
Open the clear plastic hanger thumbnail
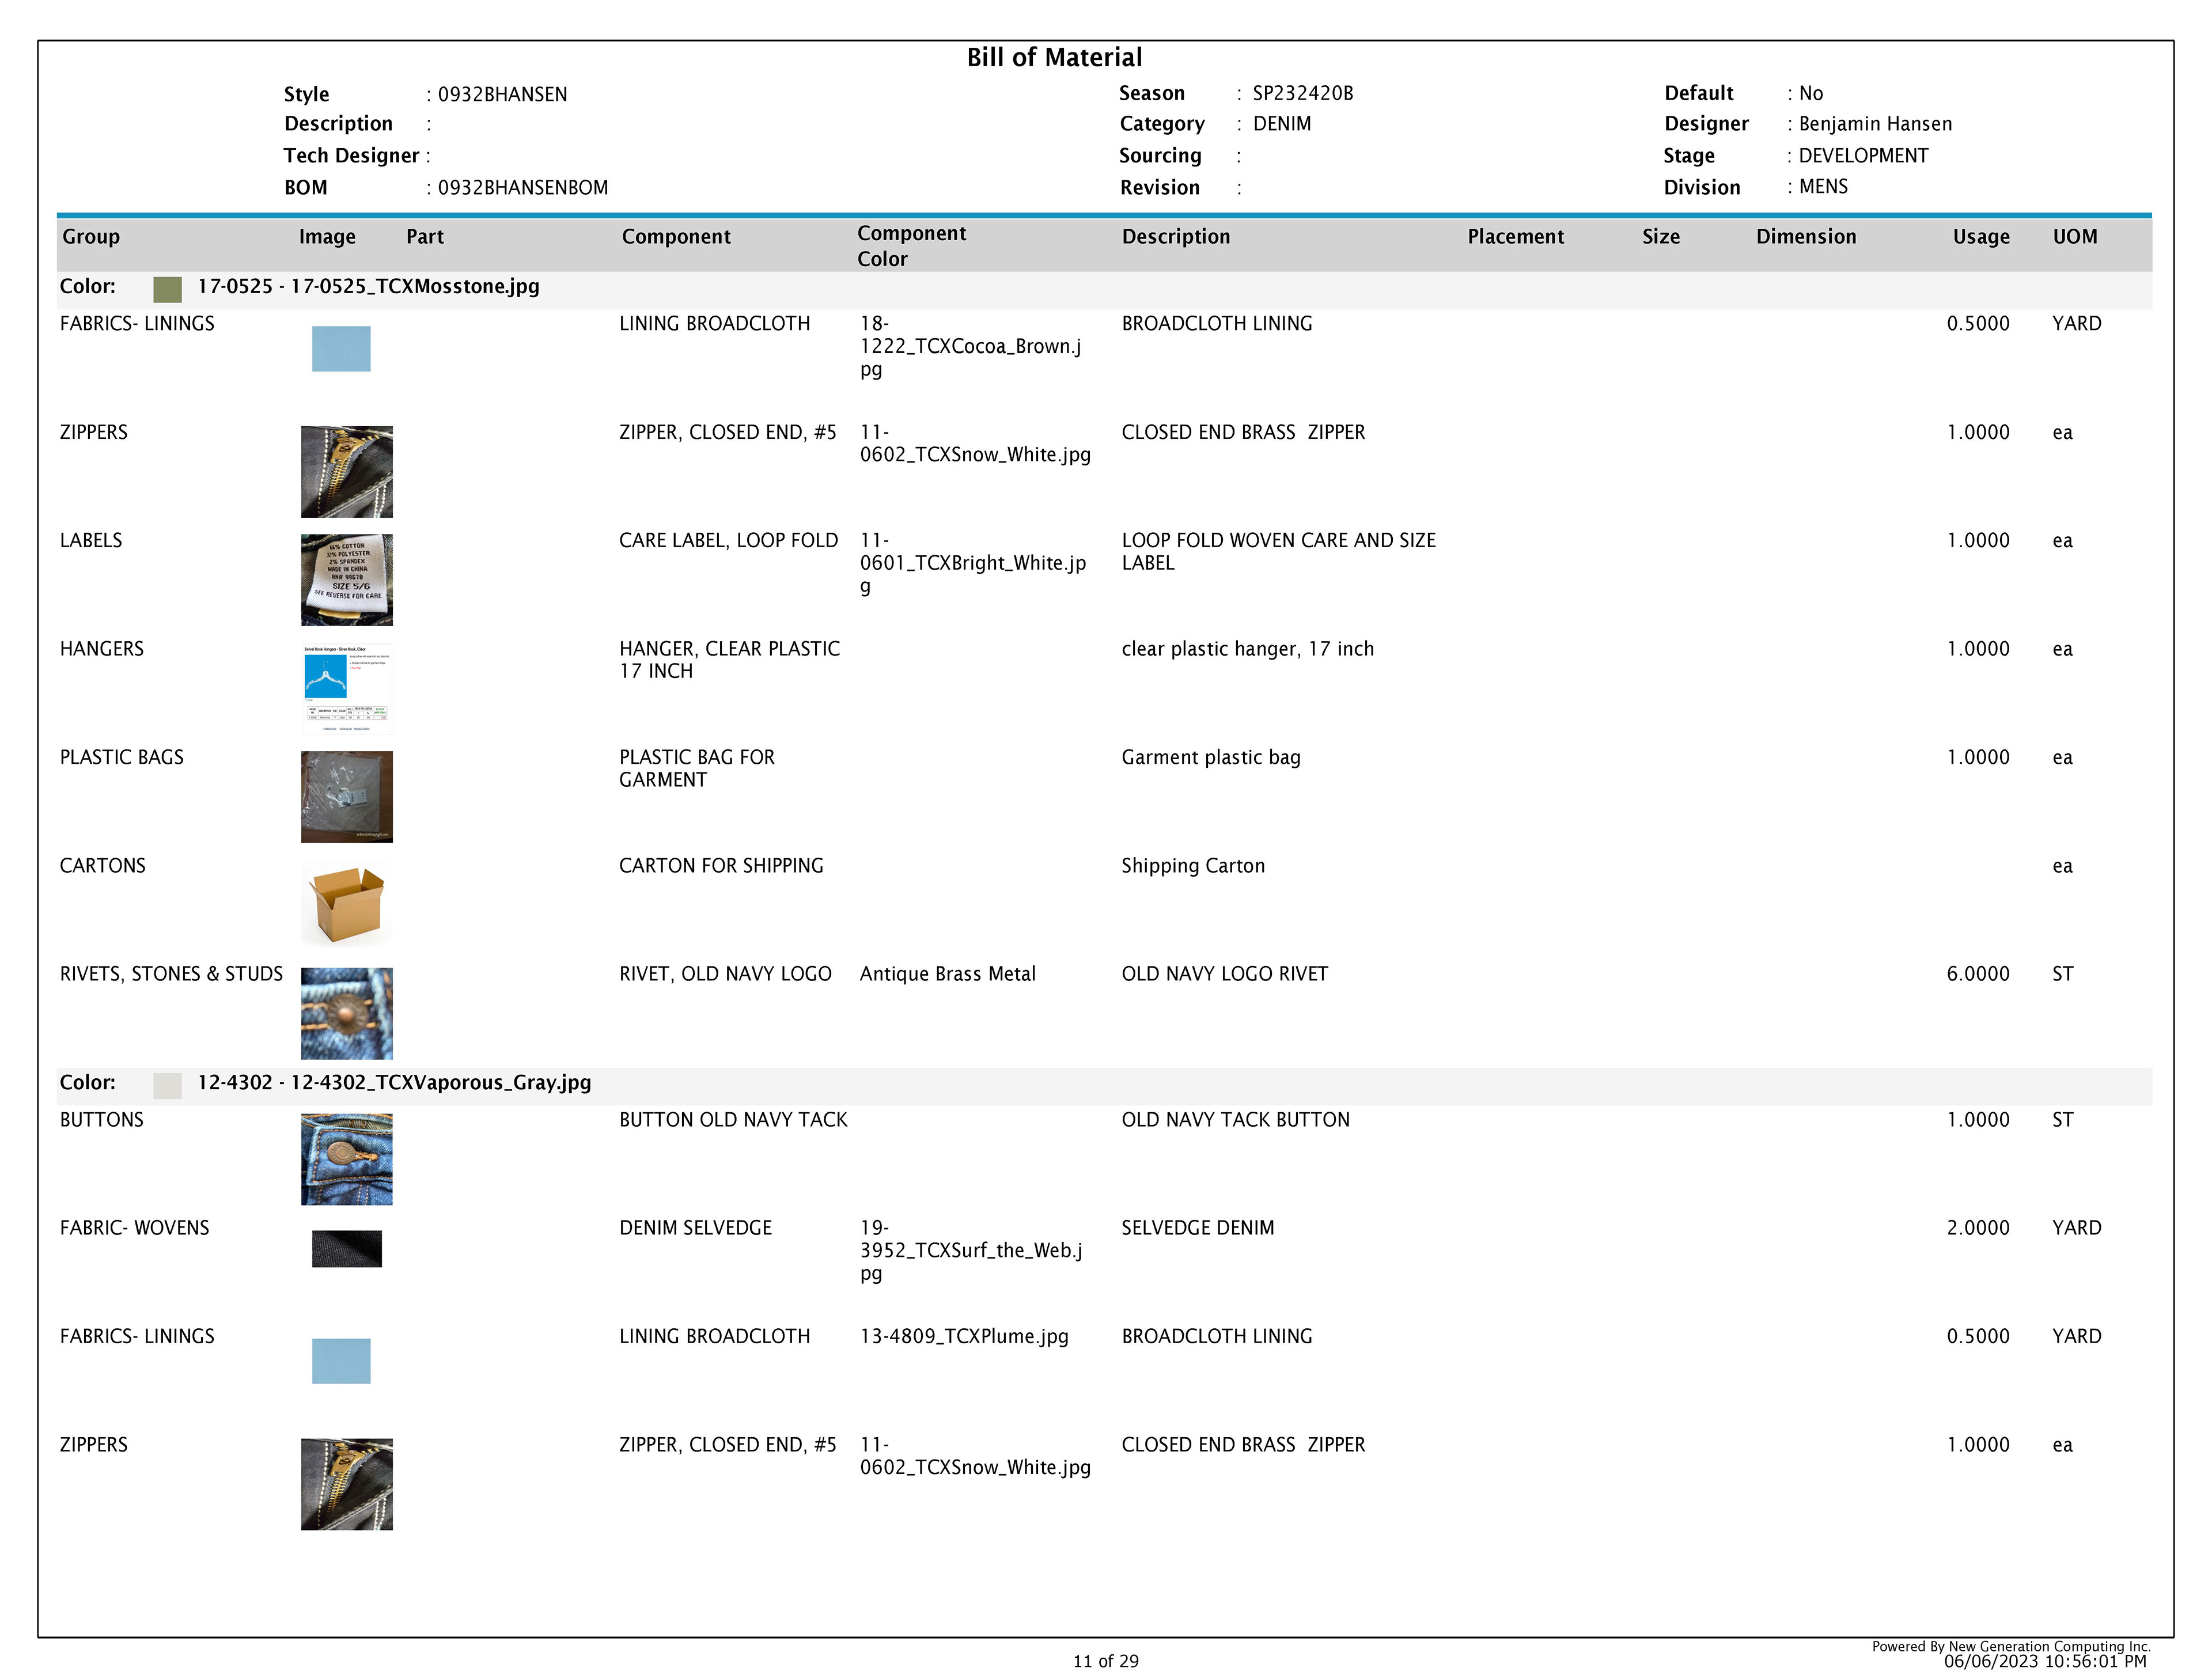(x=346, y=688)
